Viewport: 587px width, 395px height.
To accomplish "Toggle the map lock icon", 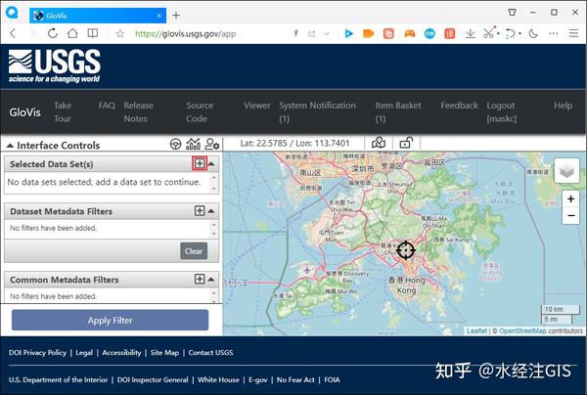I will click(x=406, y=143).
